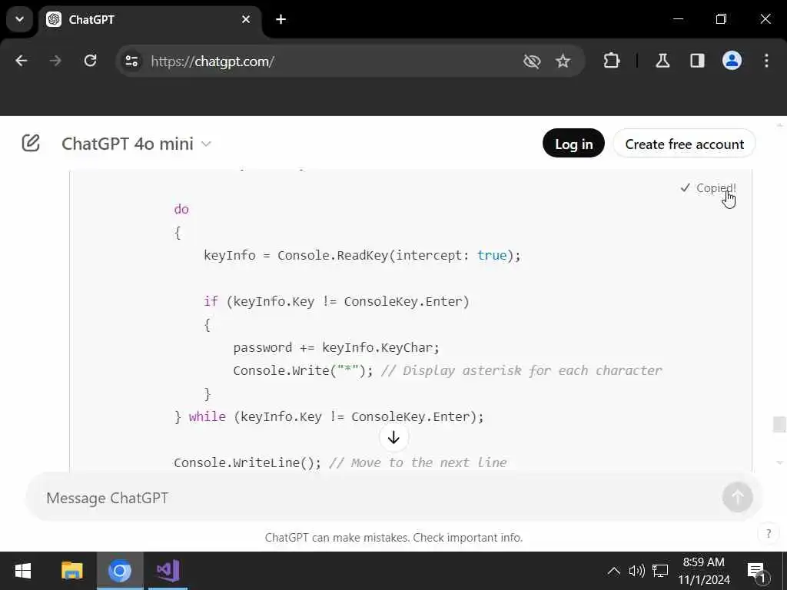This screenshot has height=590, width=787.
Task: Show hidden system tray icons
Action: point(613,571)
